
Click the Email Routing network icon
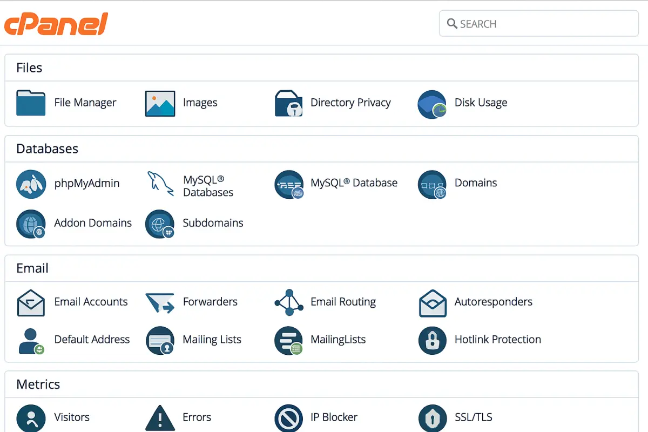289,302
